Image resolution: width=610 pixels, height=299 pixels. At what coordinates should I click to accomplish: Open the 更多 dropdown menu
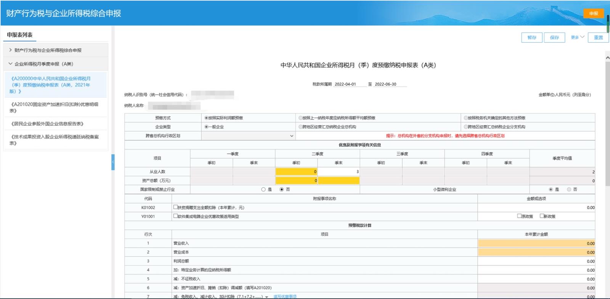[577, 37]
